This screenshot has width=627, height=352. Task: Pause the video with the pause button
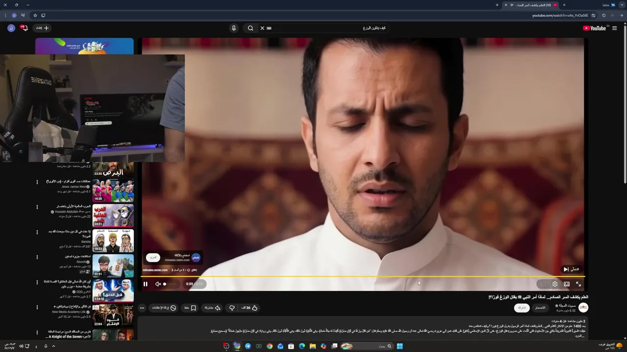point(145,284)
